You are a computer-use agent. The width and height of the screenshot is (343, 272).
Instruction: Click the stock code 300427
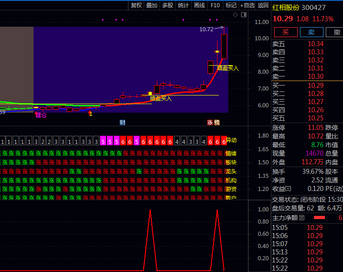pyautogui.click(x=314, y=8)
